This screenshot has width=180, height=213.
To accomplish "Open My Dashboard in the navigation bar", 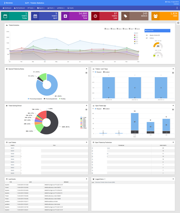I will point(19,8).
